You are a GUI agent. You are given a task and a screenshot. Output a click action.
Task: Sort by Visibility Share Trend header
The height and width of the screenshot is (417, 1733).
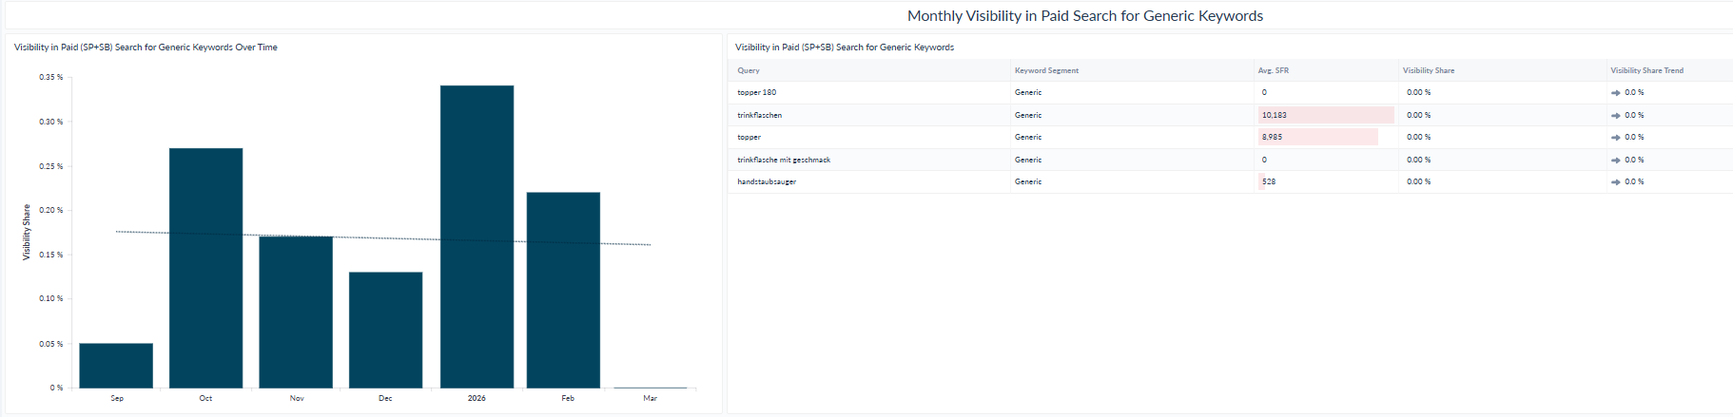tap(1646, 70)
